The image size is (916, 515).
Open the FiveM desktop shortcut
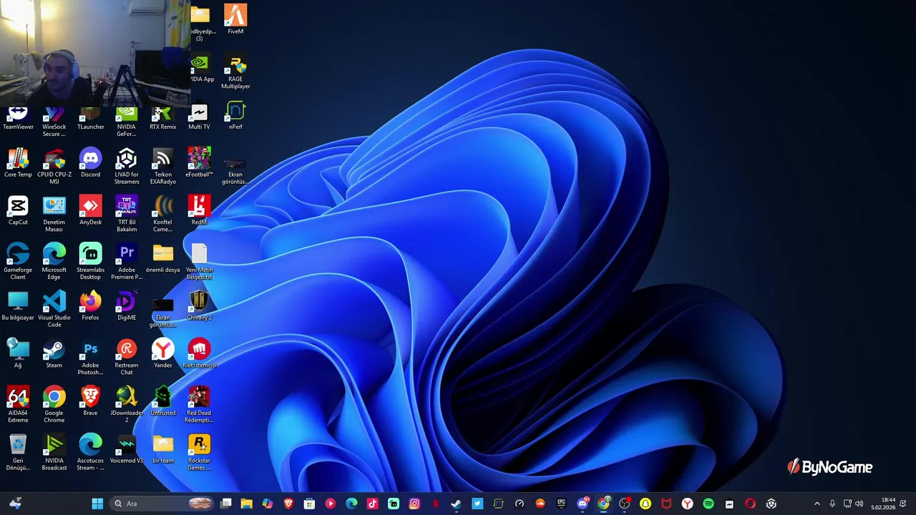pyautogui.click(x=235, y=19)
